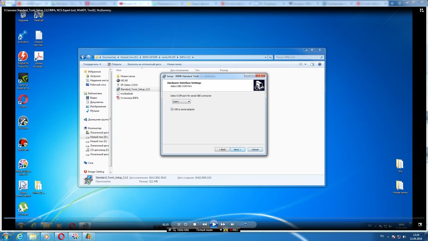Open Корзина desktop icon
Screen dimensions: 428x241
(x=23, y=16)
